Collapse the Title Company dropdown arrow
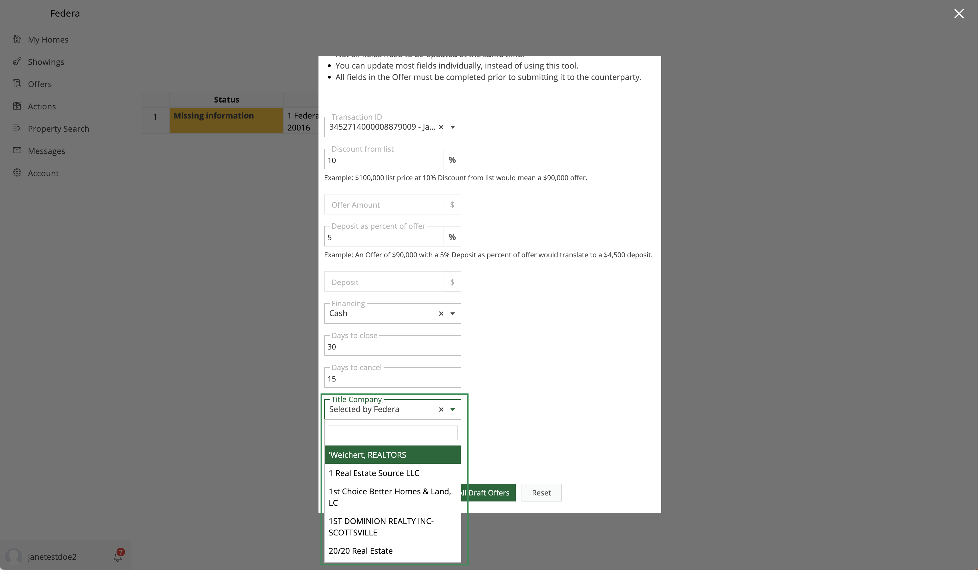This screenshot has width=978, height=570. pyautogui.click(x=452, y=409)
